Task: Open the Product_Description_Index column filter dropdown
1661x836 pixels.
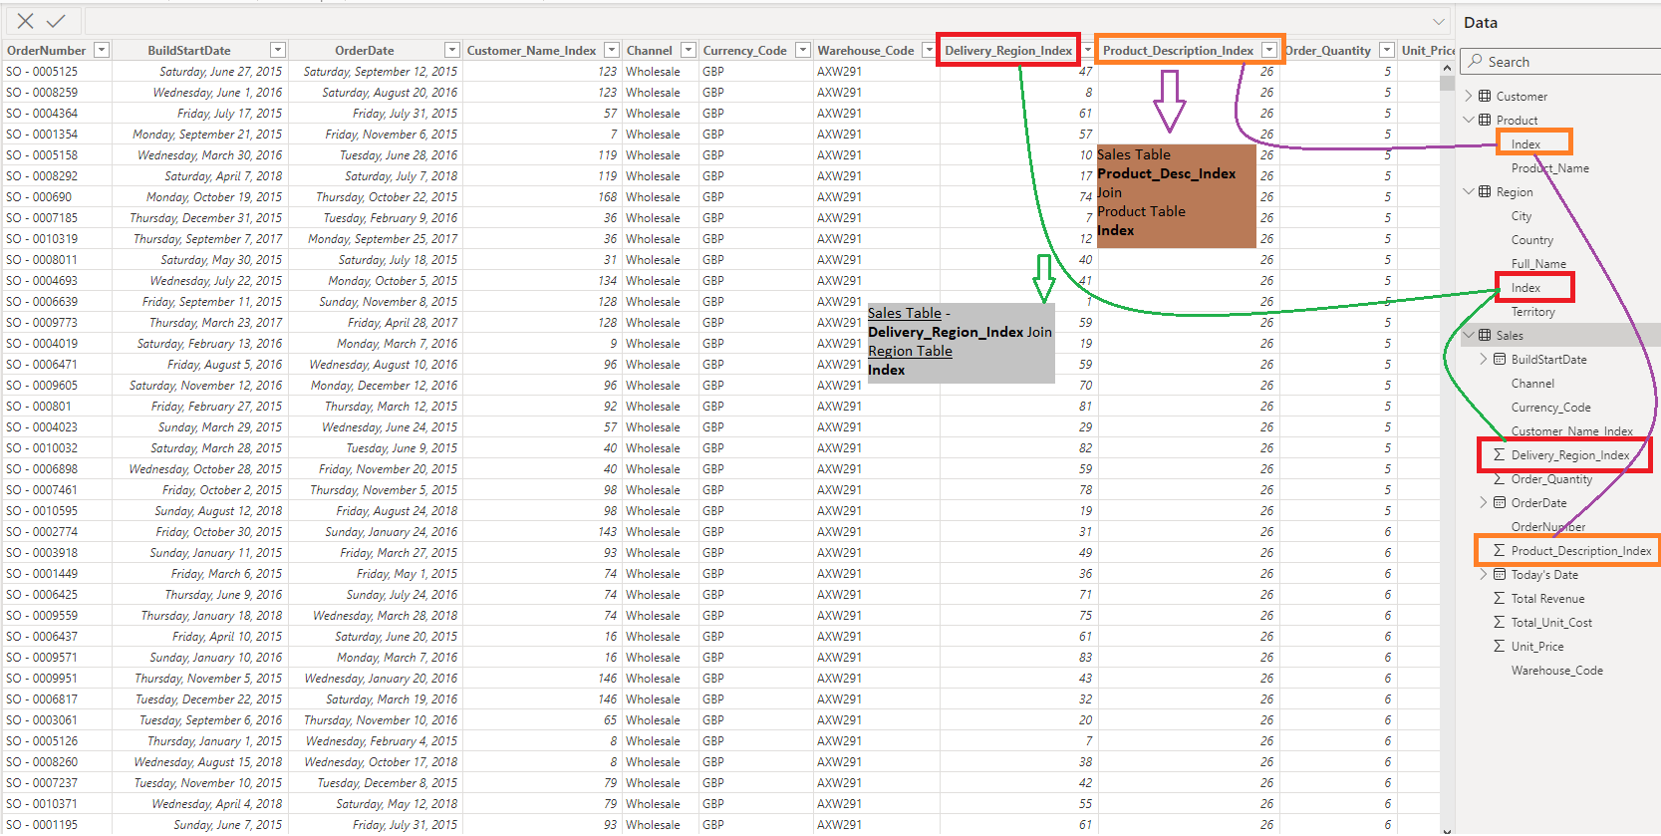Action: [x=1268, y=50]
